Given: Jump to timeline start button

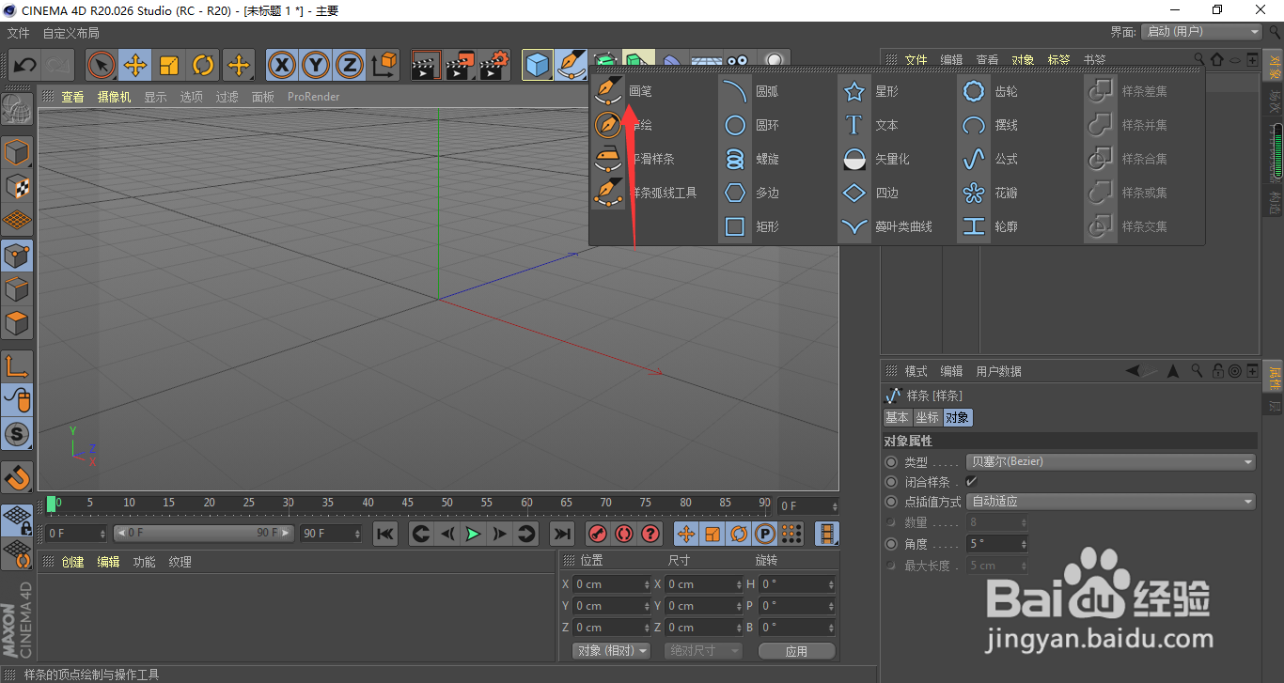Looking at the screenshot, I should 384,534.
